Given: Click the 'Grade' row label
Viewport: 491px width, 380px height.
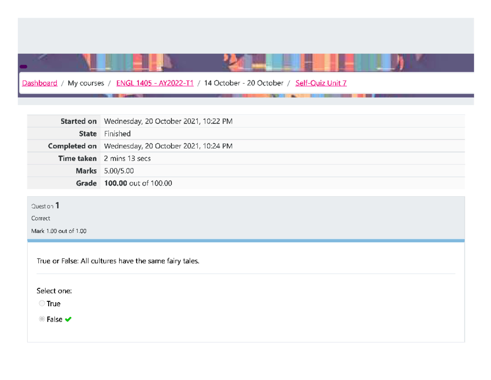Looking at the screenshot, I should click(86, 183).
